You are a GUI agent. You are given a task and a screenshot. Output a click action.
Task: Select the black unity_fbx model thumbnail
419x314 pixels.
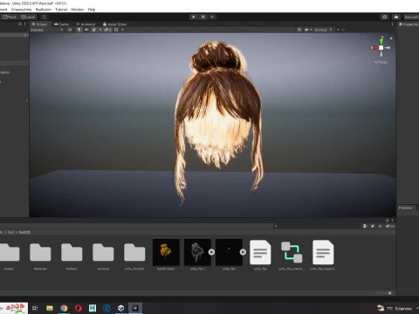coord(229,252)
